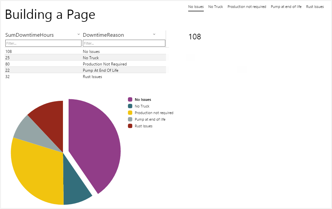This screenshot has width=332, height=209.
Task: Focus the DowntimeReason filter input
Action: click(124, 43)
